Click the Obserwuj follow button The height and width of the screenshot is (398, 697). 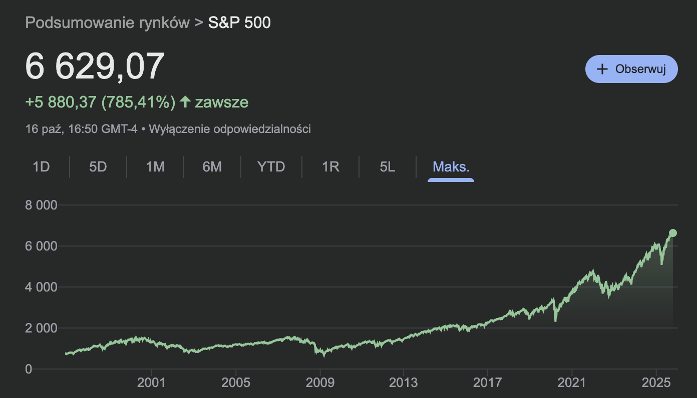click(631, 69)
